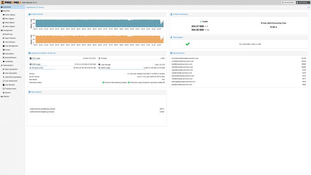Click the Attachment Quarantine paperclip icon
Image resolution: width=311 pixels, height=175 pixels.
tap(3, 77)
